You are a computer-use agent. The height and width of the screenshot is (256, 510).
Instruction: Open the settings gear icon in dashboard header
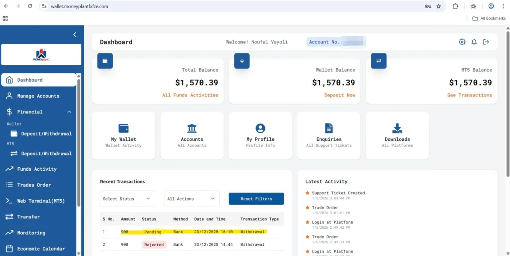pyautogui.click(x=462, y=42)
